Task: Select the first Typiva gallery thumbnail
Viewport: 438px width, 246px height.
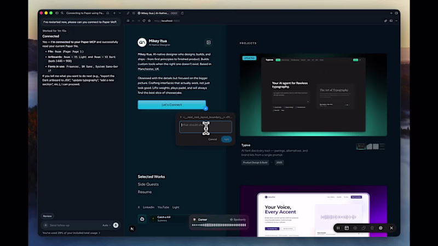Action: click(x=361, y=147)
